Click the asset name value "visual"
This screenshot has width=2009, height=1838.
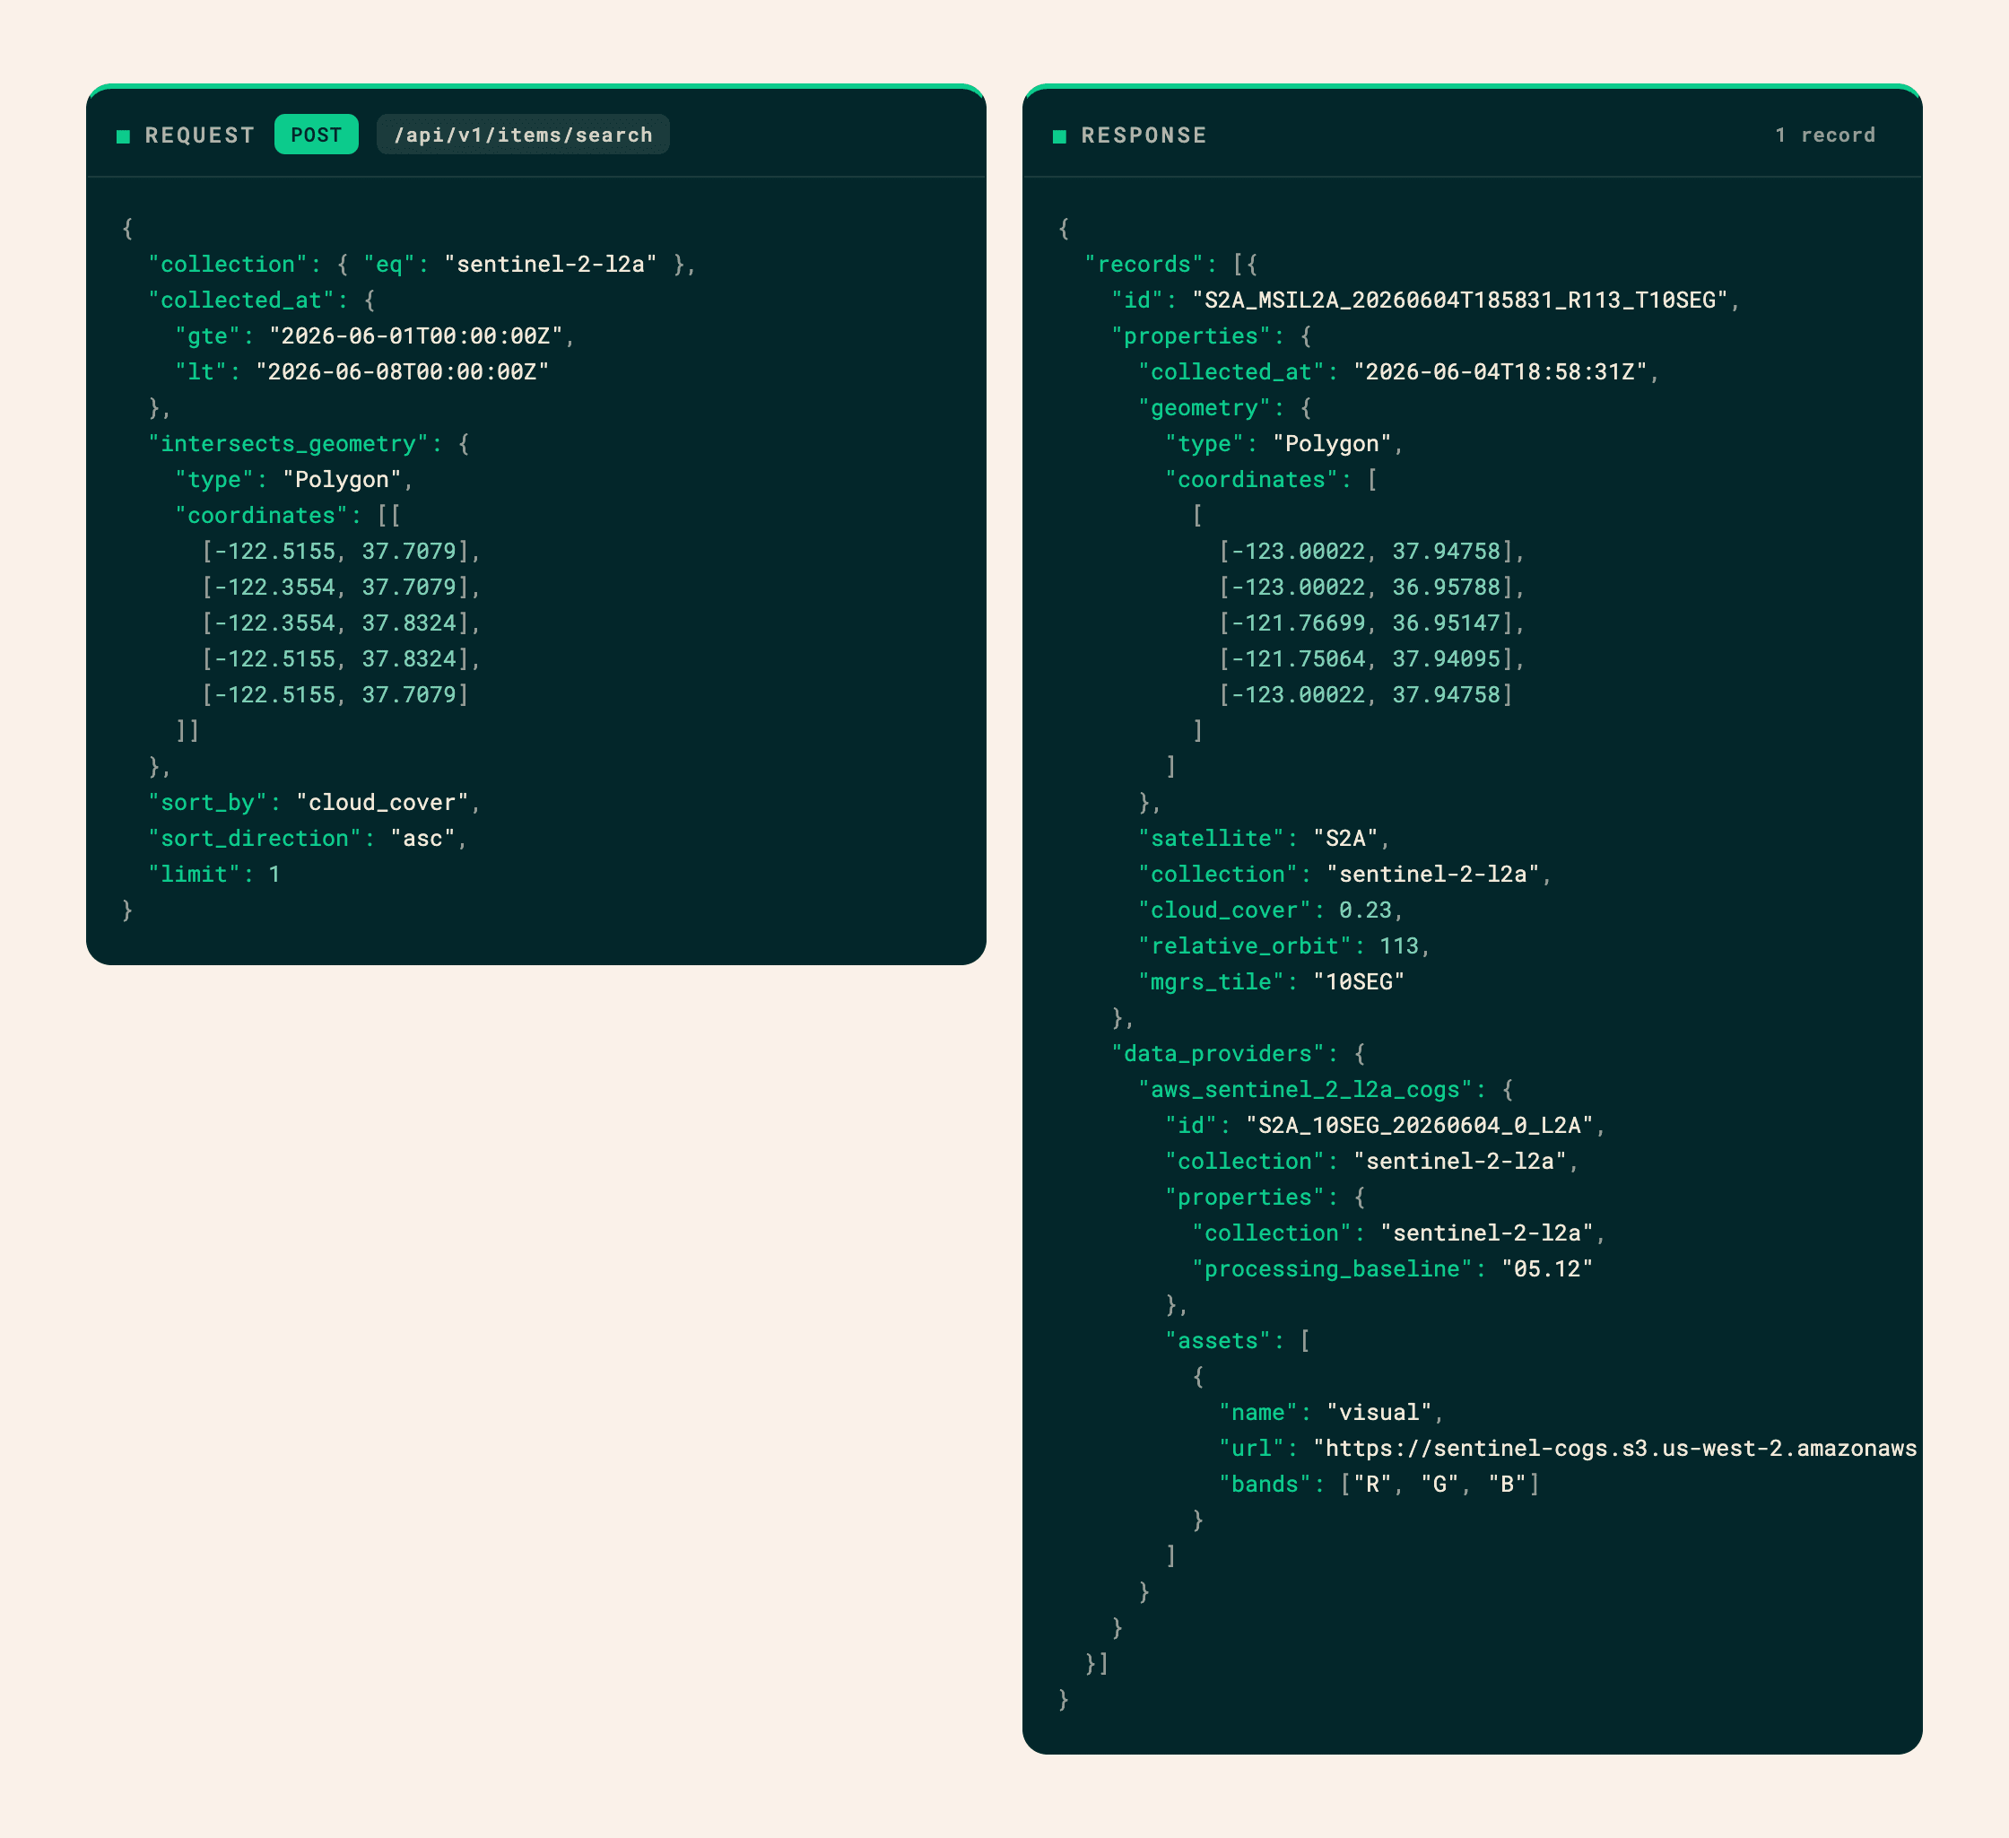1379,1413
